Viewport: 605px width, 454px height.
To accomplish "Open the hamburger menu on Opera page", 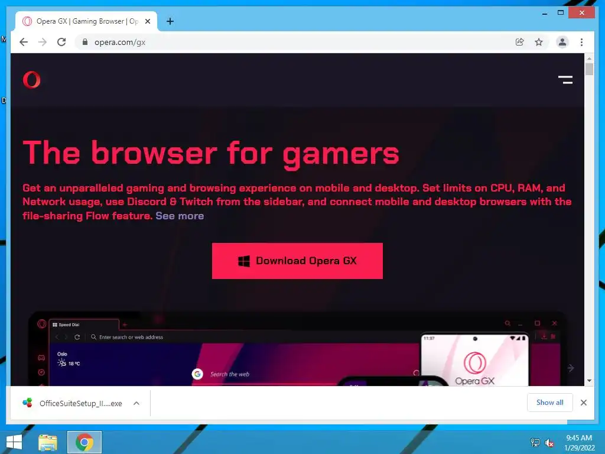I will point(565,80).
